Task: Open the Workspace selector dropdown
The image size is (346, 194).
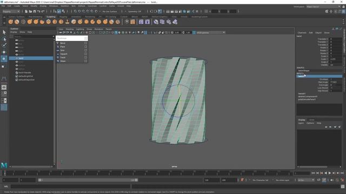Action: point(323,6)
